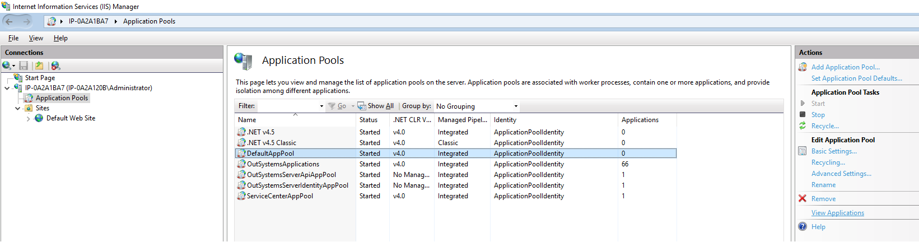Click the .NET v4.5 Classic pool icon
The height and width of the screenshot is (242, 919).
pyautogui.click(x=241, y=142)
